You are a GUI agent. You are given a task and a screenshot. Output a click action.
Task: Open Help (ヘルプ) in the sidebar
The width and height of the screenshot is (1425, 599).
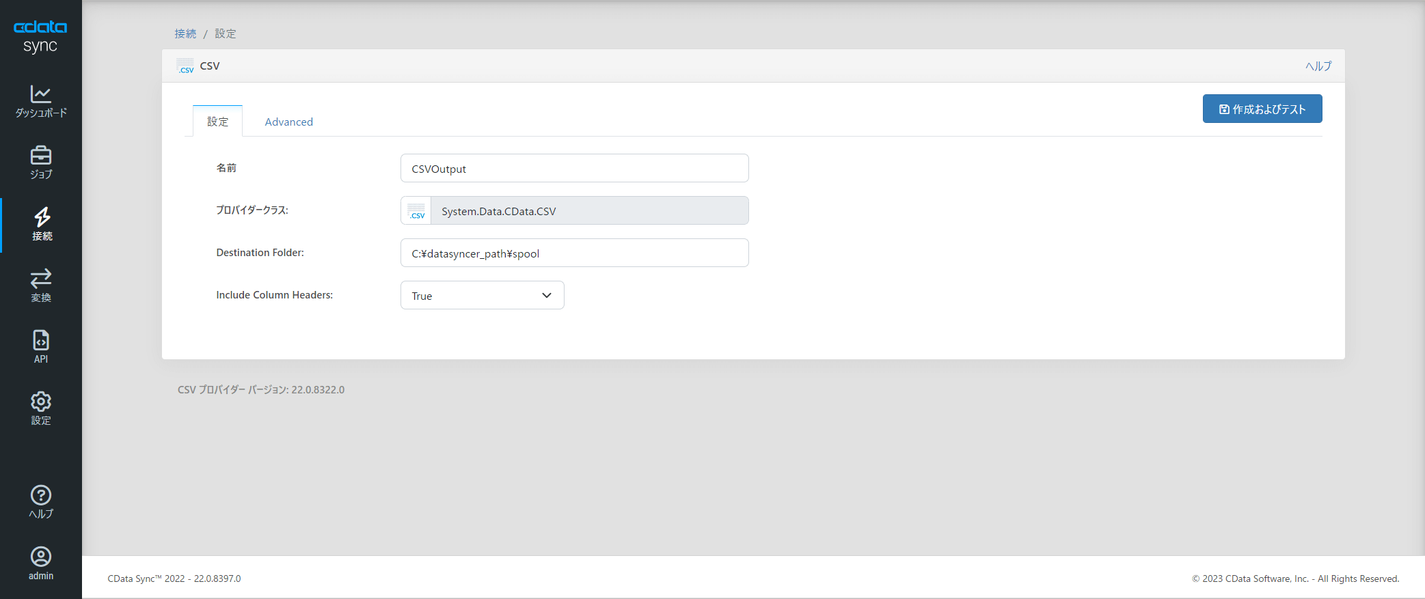pos(41,502)
